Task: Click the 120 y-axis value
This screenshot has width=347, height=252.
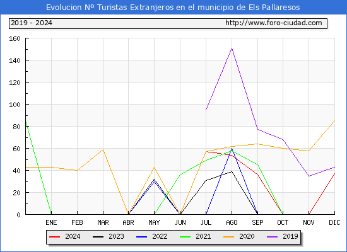Action: [x=15, y=83]
